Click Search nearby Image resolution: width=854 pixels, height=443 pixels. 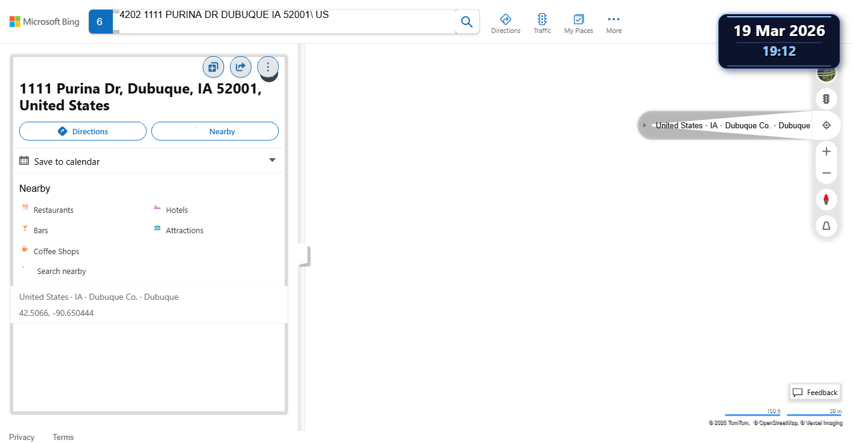click(x=61, y=272)
